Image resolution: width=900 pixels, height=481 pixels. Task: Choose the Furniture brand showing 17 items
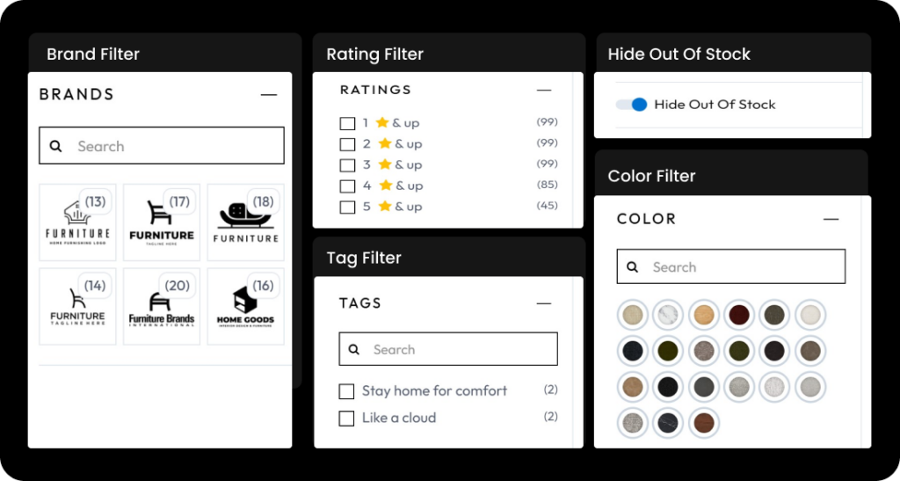(162, 222)
